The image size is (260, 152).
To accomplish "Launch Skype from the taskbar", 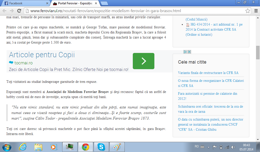I will (101, 147).
